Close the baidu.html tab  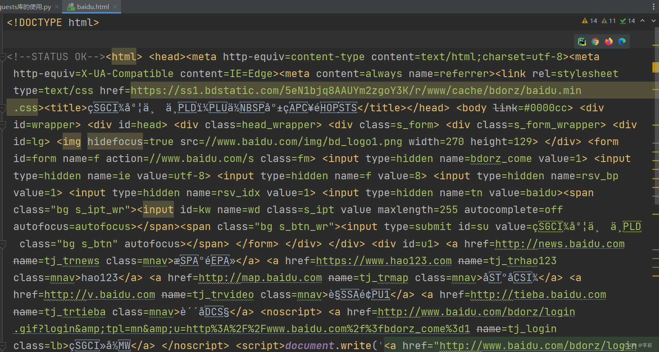(x=115, y=7)
